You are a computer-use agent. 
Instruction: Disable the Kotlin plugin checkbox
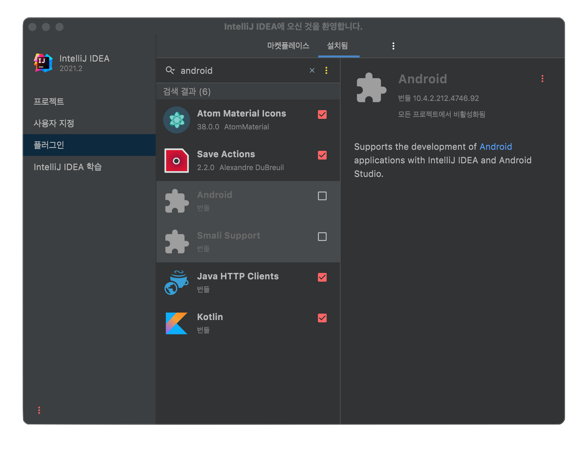coord(322,318)
